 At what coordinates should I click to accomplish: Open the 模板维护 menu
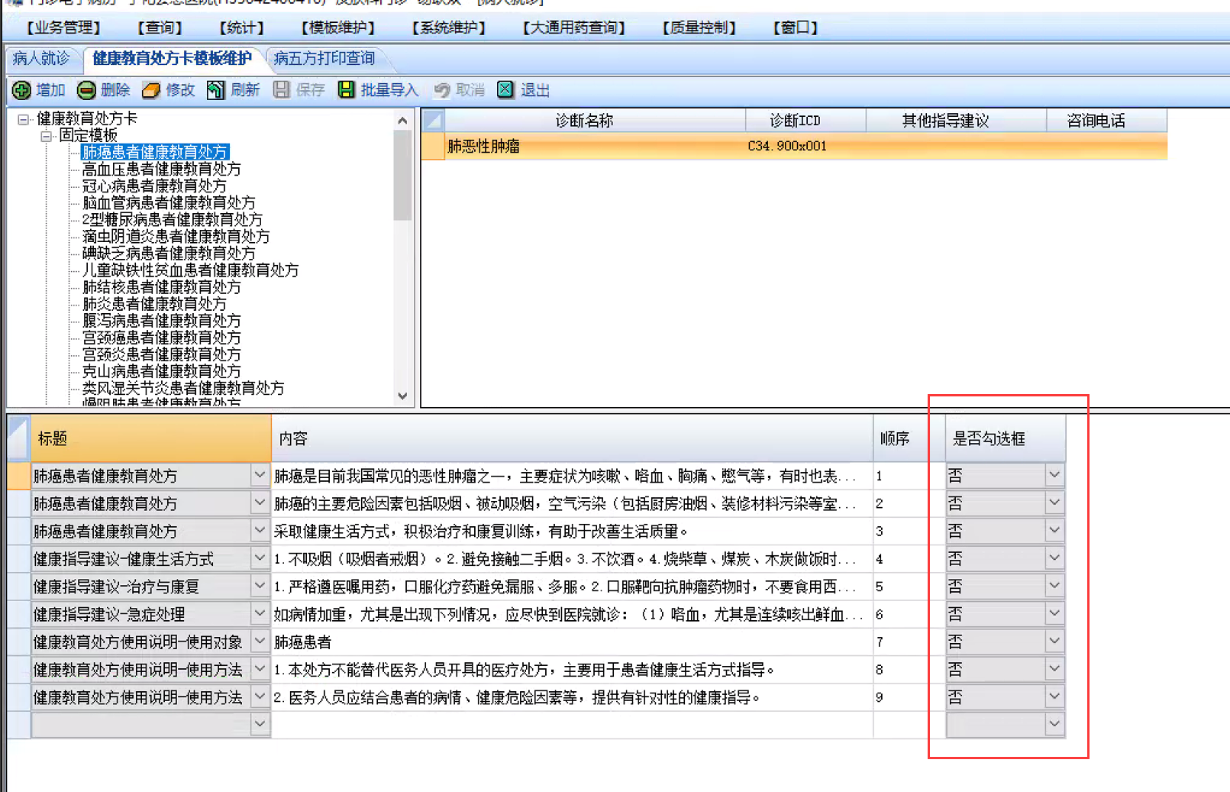pos(338,28)
